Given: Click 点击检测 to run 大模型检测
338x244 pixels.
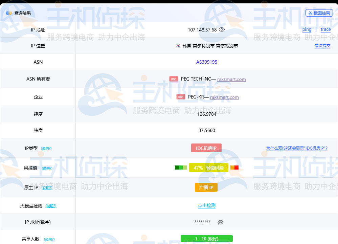Looking at the screenshot, I should click(206, 205).
